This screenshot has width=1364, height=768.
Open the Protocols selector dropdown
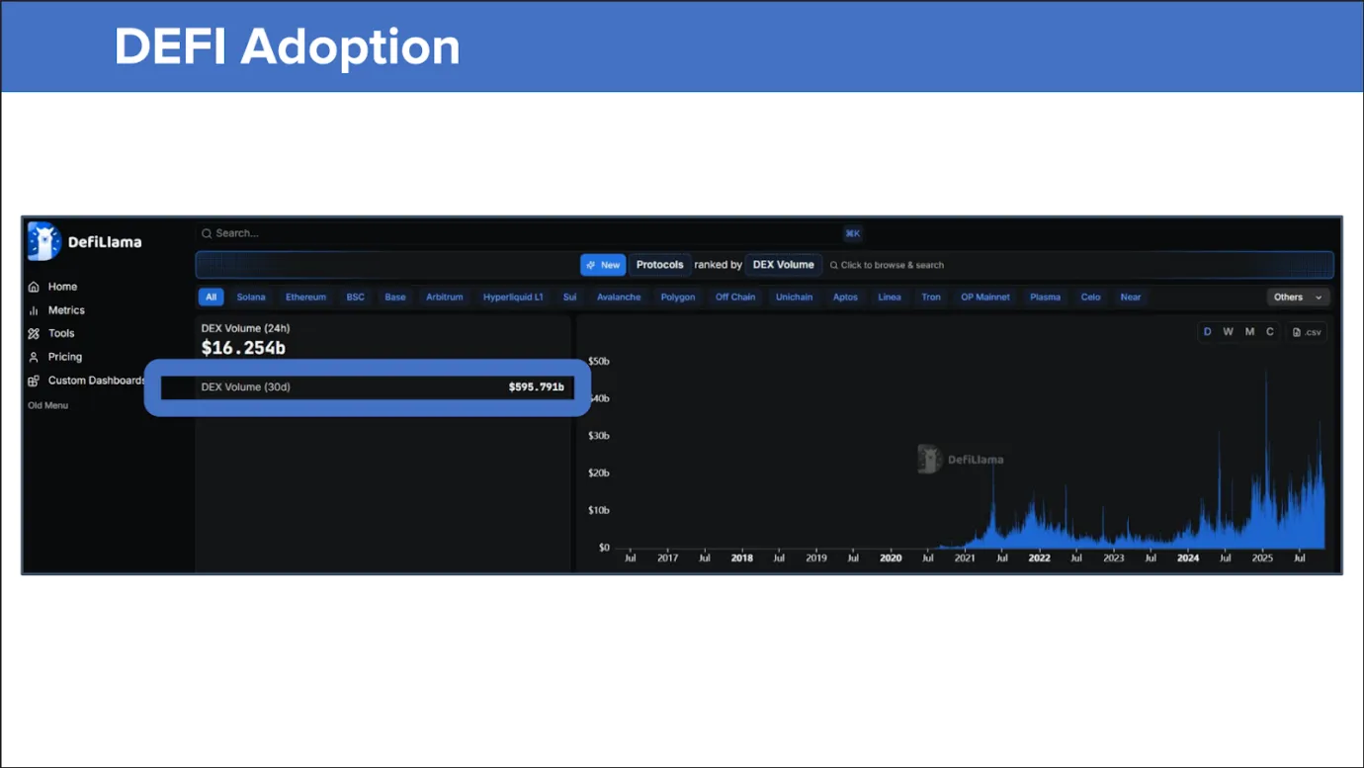point(659,265)
